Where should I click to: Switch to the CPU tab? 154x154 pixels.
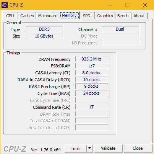10,16
